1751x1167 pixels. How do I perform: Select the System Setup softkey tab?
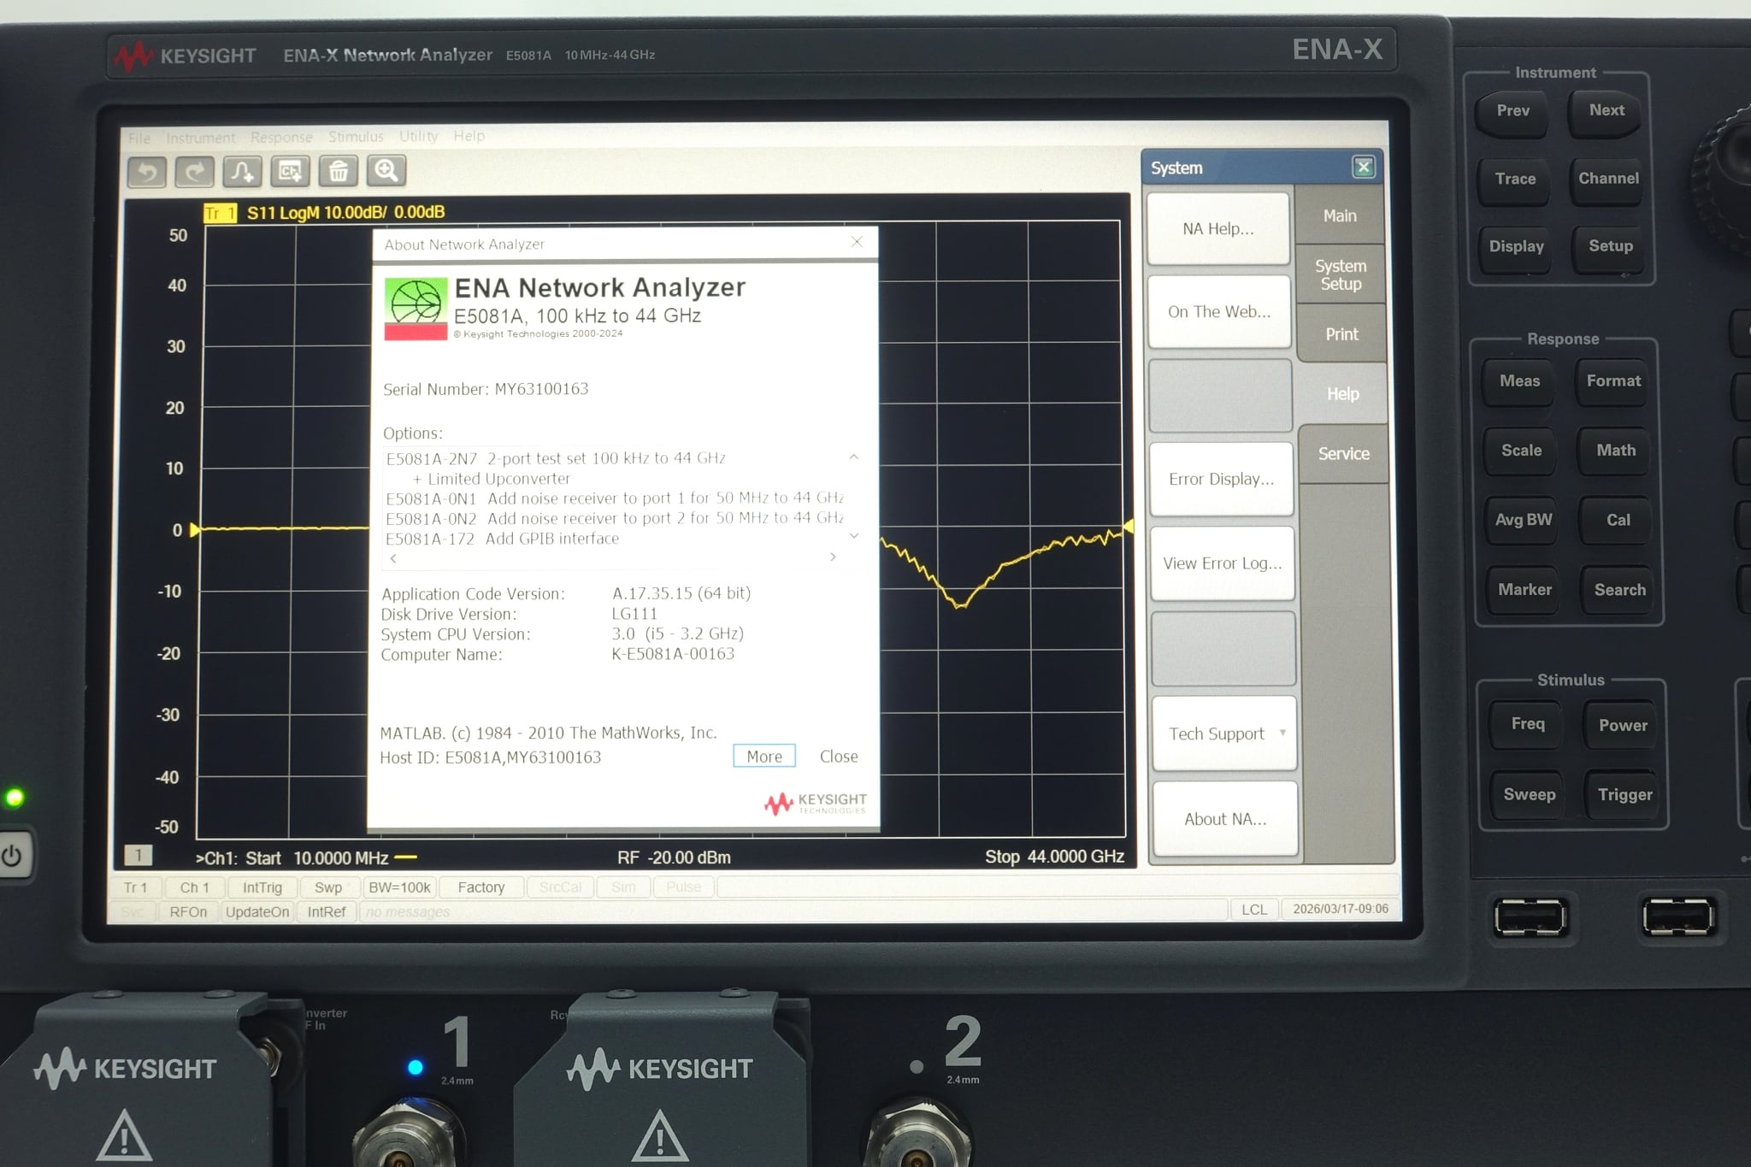pos(1341,274)
